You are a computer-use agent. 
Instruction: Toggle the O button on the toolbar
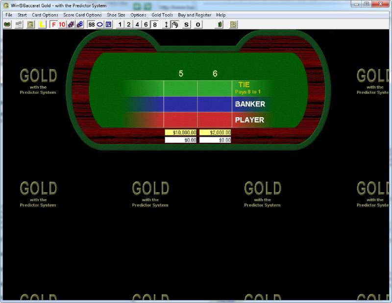(198, 25)
